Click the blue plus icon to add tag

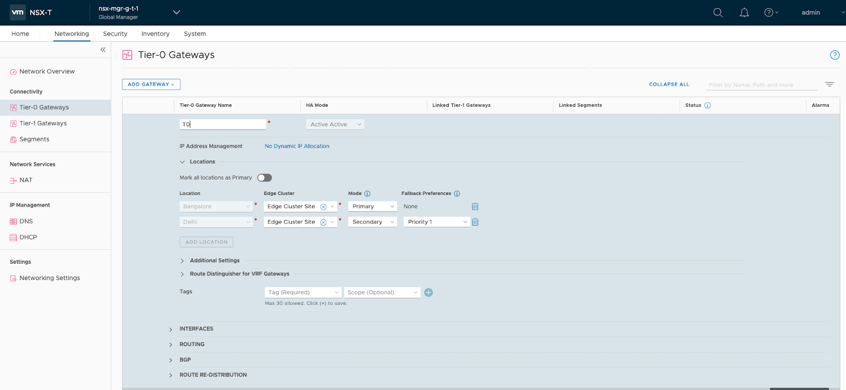tap(428, 293)
